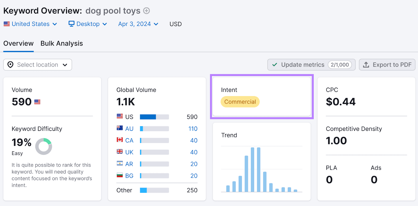Click the United States flag icon
The height and width of the screenshot is (206, 418).
7,24
